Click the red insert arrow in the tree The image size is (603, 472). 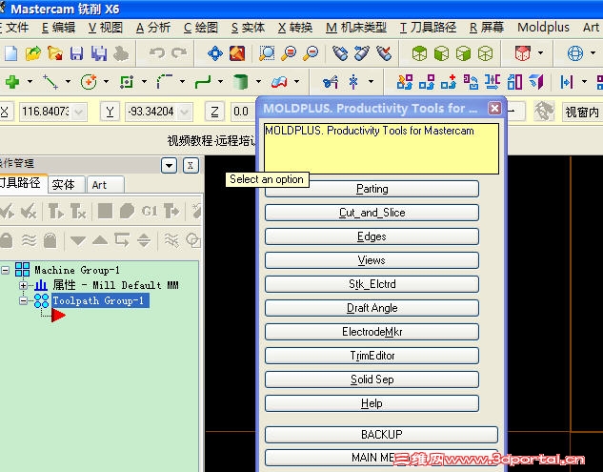coord(58,316)
